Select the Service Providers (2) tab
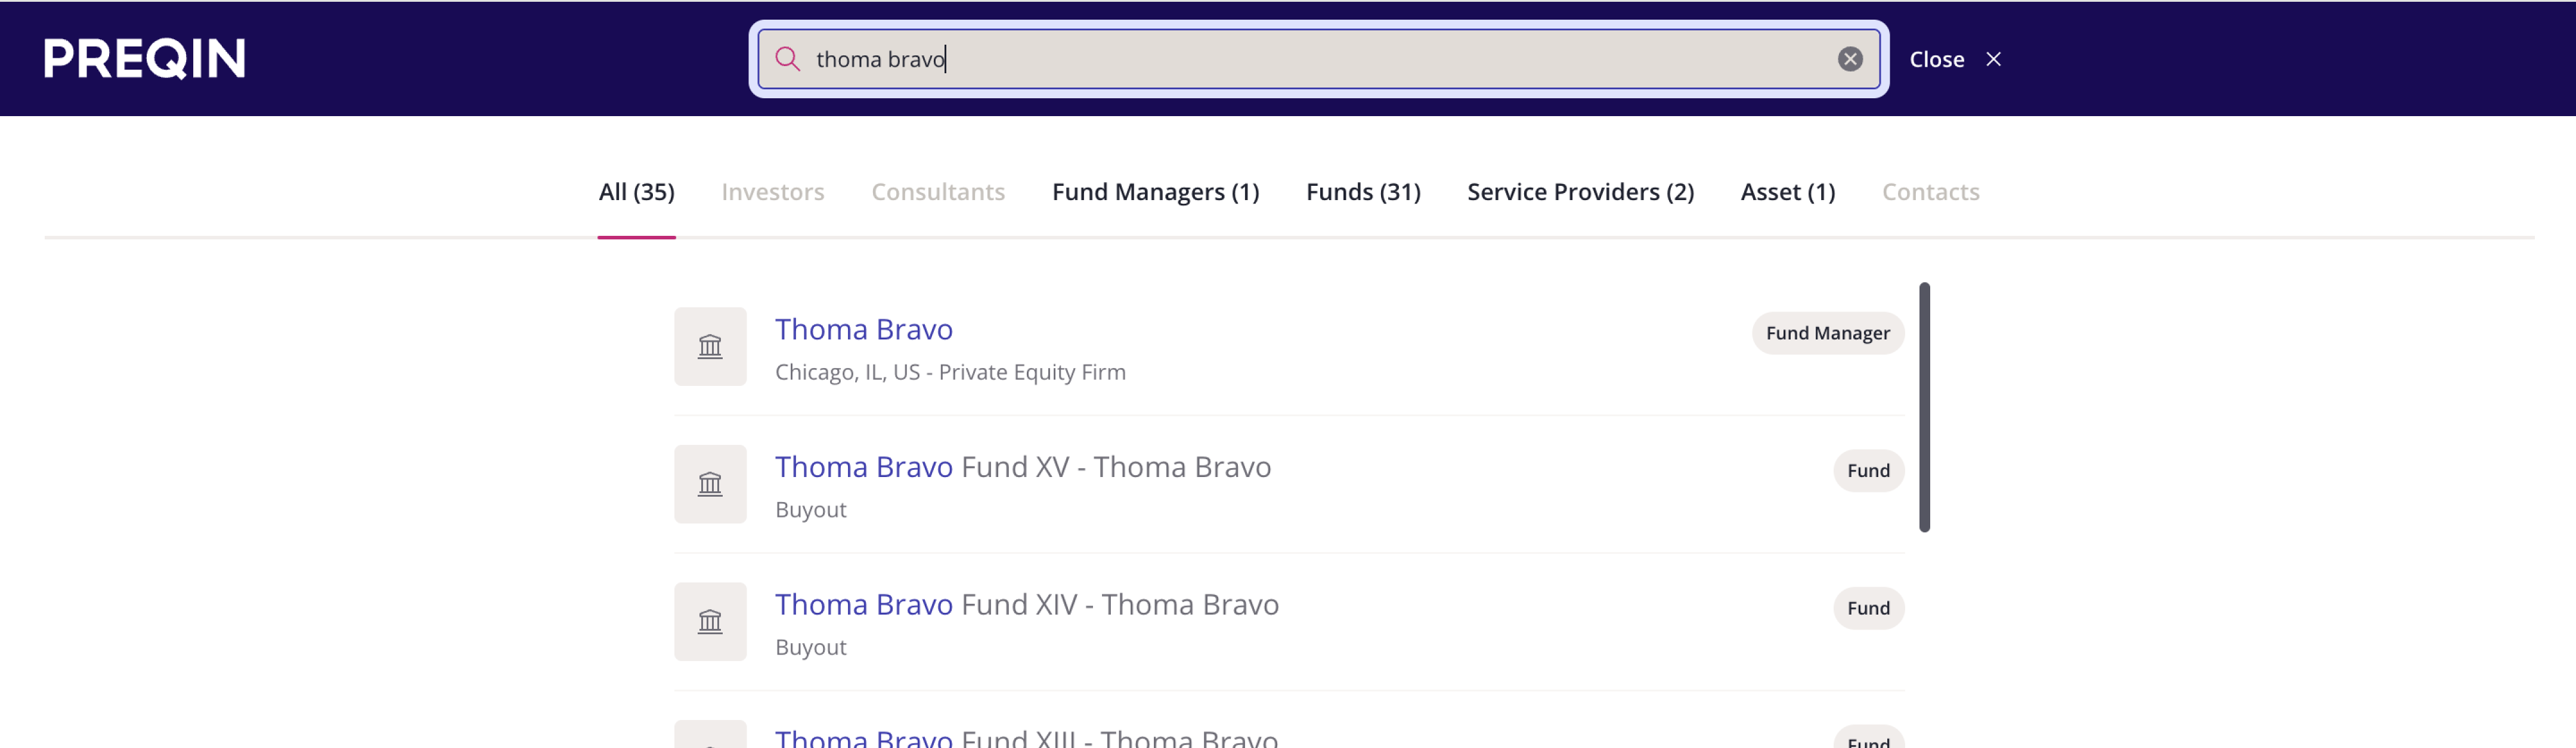The width and height of the screenshot is (2576, 748). point(1580,192)
